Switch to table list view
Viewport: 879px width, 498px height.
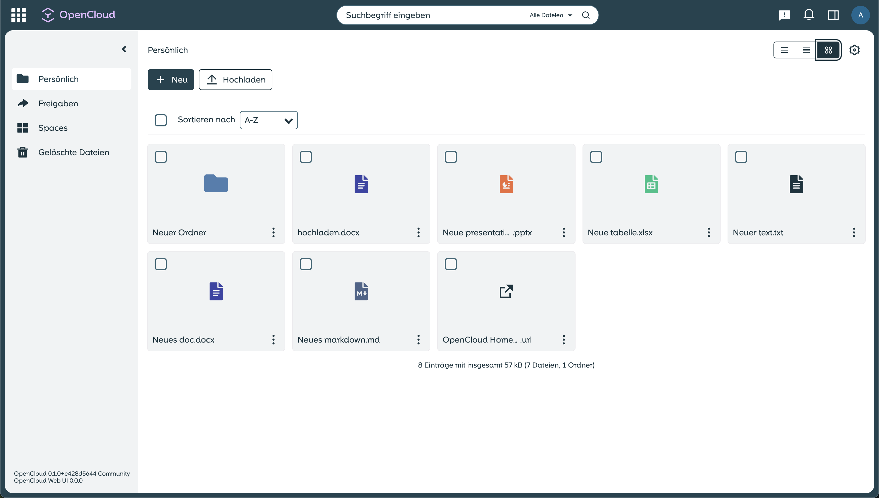[x=785, y=50]
